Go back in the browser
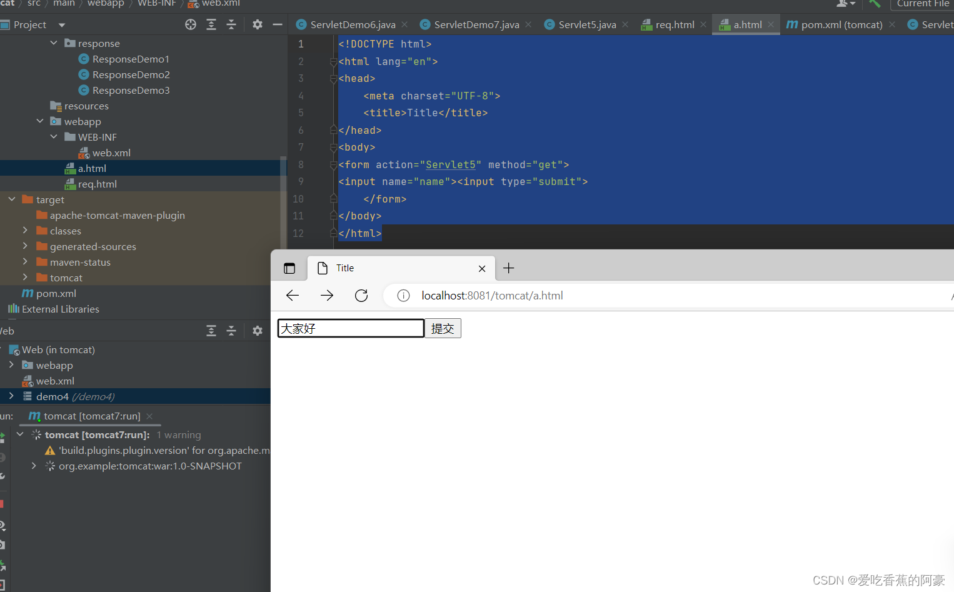Screen dimensions: 954x592 tap(293, 296)
